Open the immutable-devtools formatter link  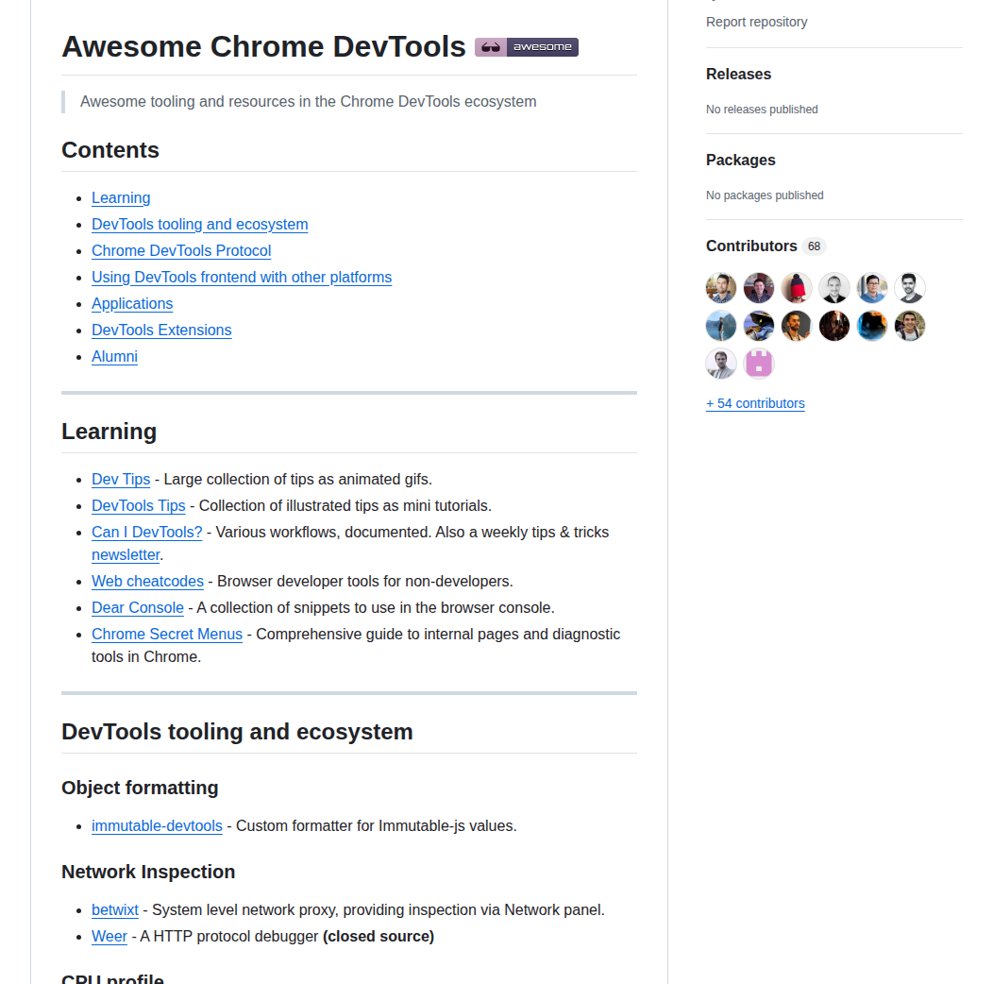pos(157,825)
